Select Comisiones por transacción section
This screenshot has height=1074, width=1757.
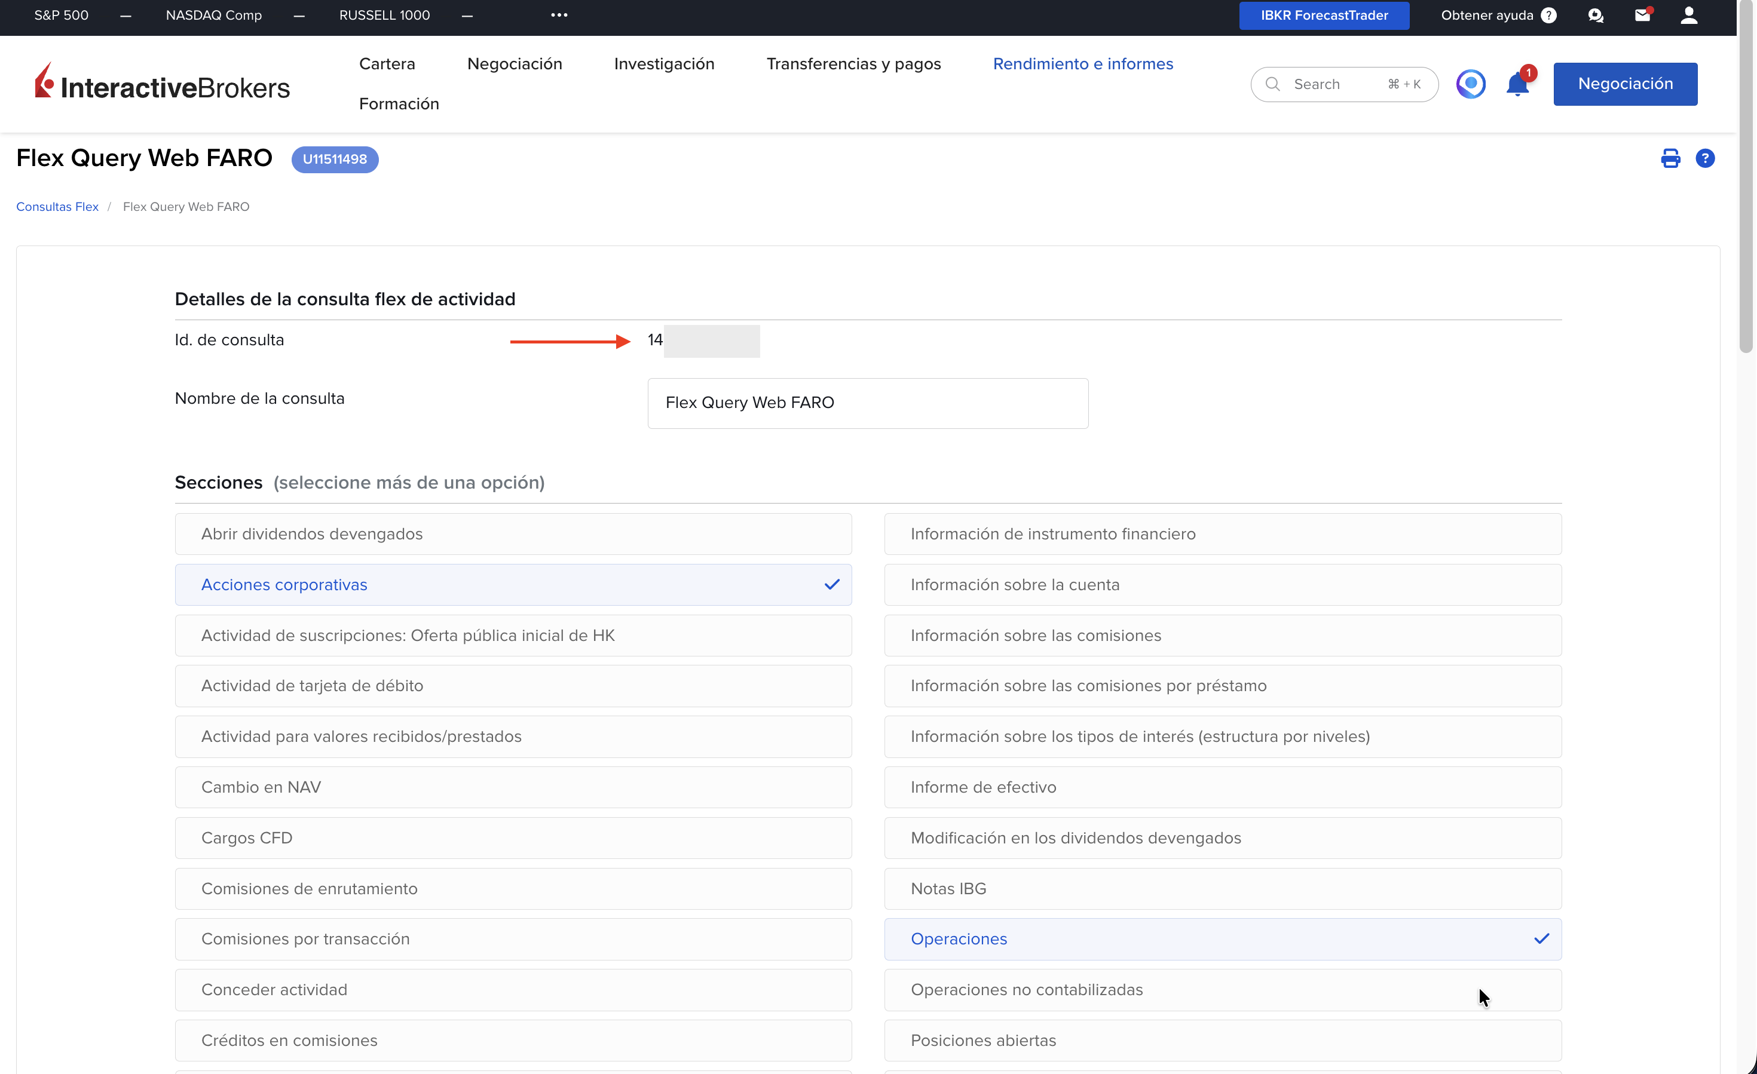(513, 940)
